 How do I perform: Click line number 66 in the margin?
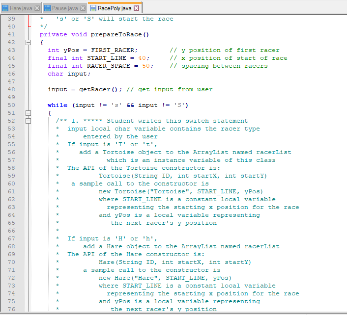point(11,231)
